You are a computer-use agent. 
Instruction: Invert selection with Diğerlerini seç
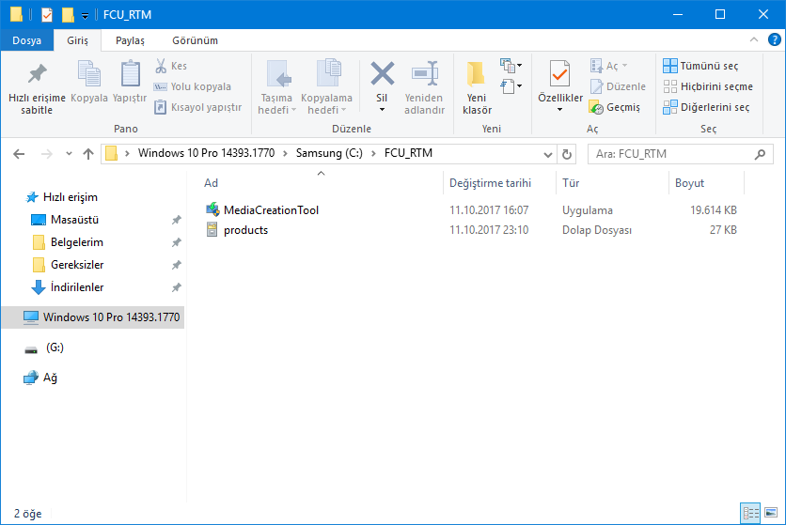pos(706,107)
